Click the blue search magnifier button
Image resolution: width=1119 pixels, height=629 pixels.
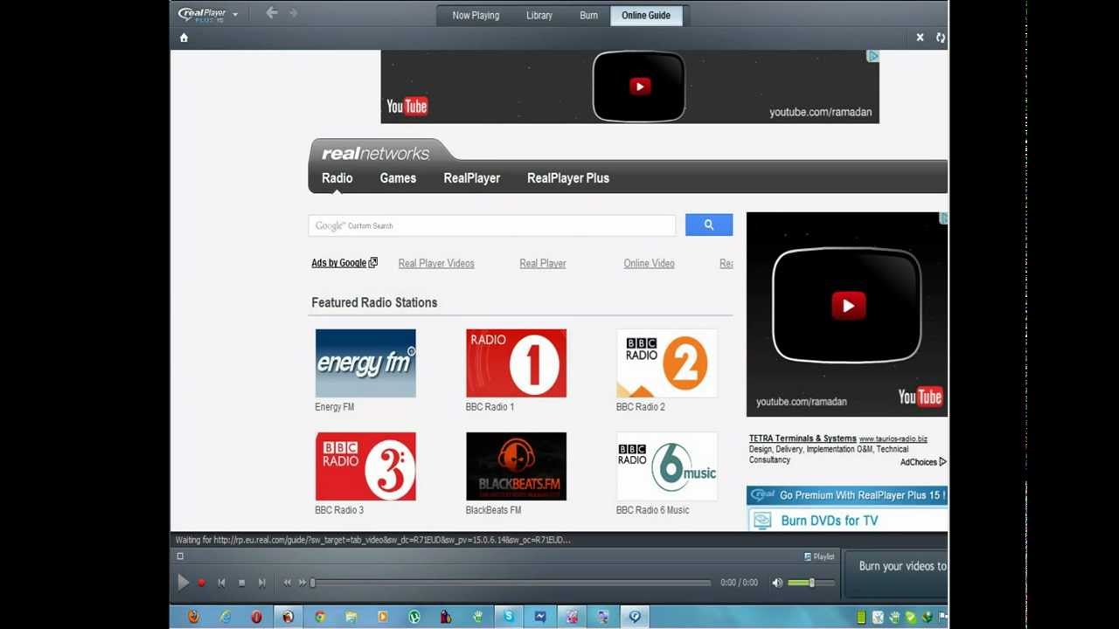click(709, 225)
